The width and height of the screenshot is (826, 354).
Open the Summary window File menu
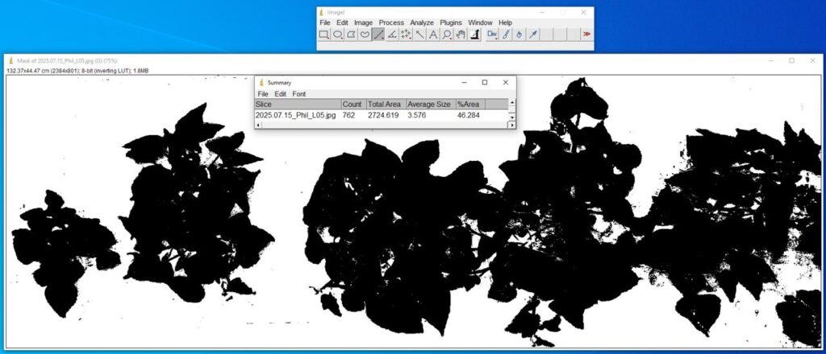click(264, 94)
